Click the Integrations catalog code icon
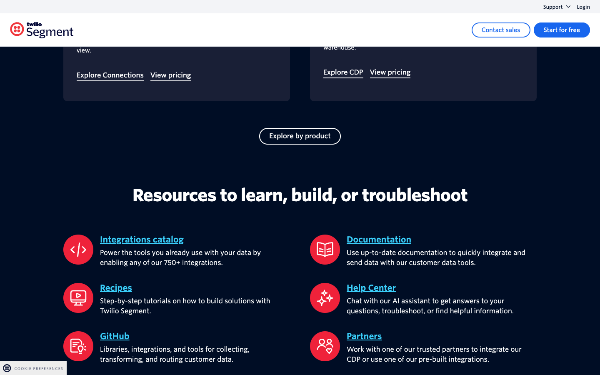 [x=78, y=250]
